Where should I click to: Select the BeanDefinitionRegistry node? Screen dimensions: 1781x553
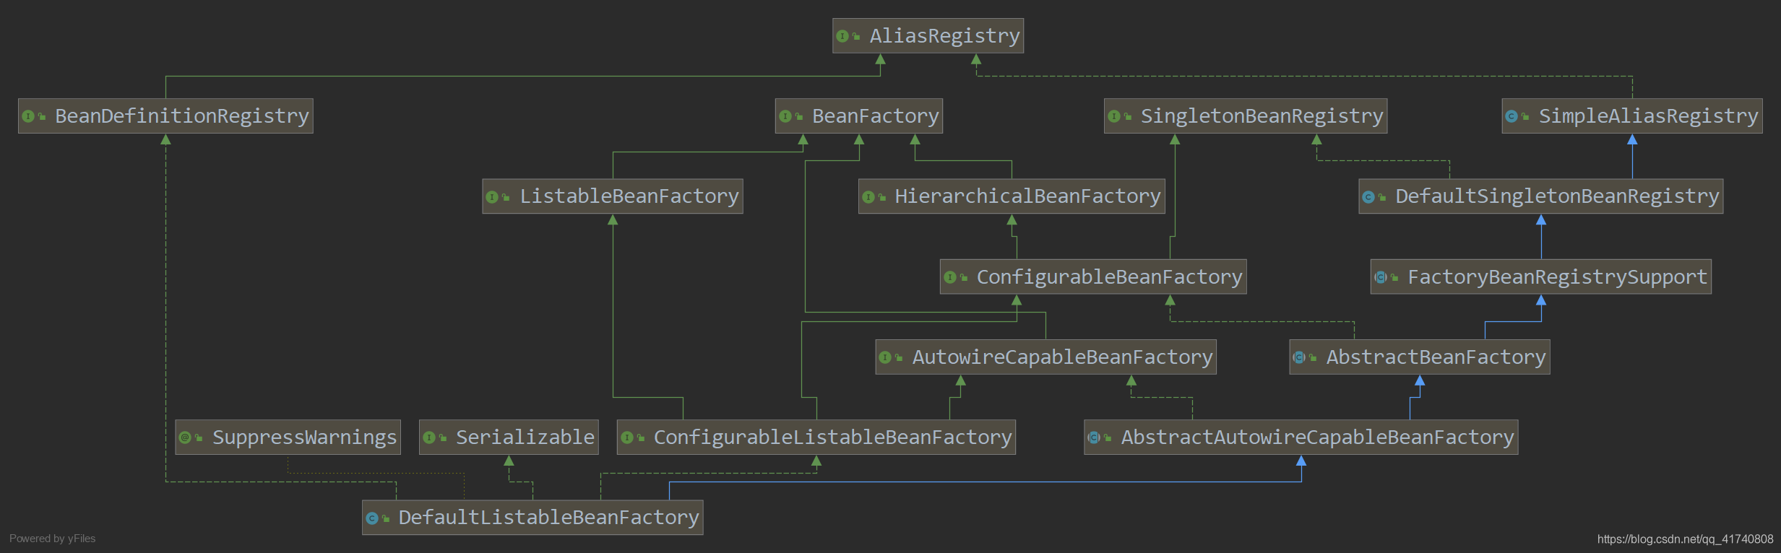(165, 116)
